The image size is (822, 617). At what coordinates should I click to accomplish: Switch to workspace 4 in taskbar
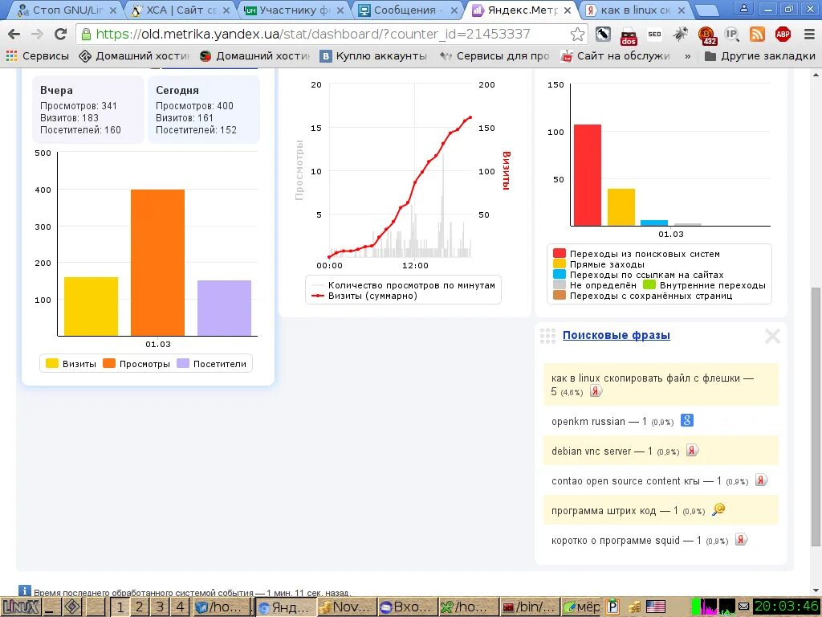pyautogui.click(x=181, y=607)
